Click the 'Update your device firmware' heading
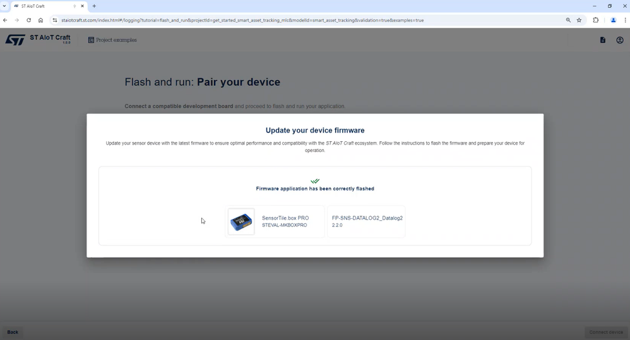630x340 pixels. pos(315,131)
